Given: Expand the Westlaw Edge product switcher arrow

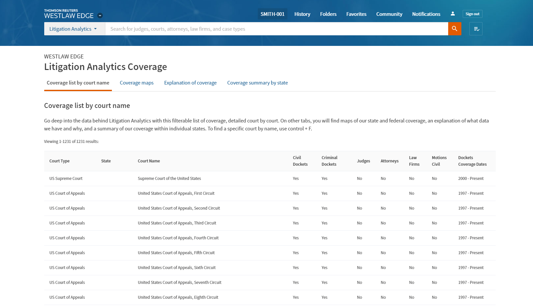Looking at the screenshot, I should click(x=100, y=16).
